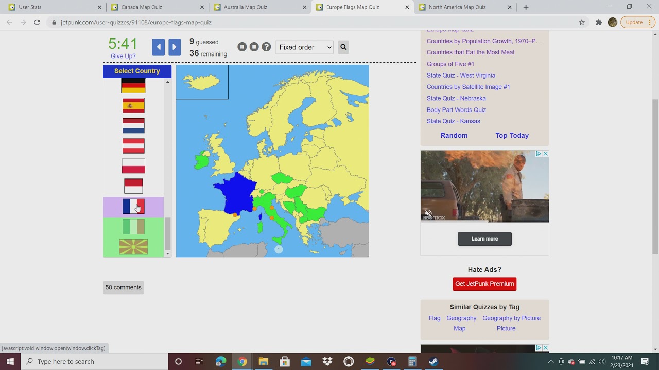Open Countries by Population Growth link
The width and height of the screenshot is (659, 370).
(484, 41)
